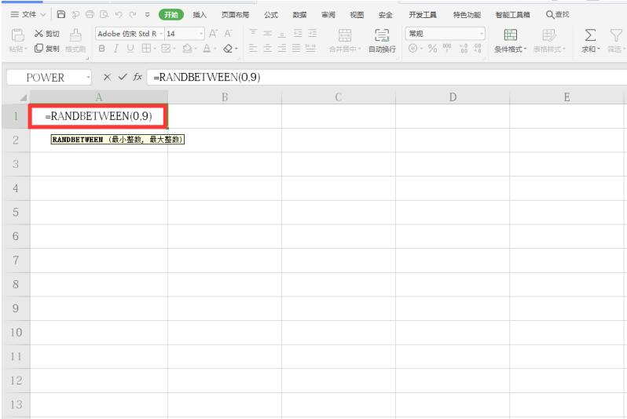Open the number format dropdown 常规
627x419 pixels.
[x=482, y=34]
